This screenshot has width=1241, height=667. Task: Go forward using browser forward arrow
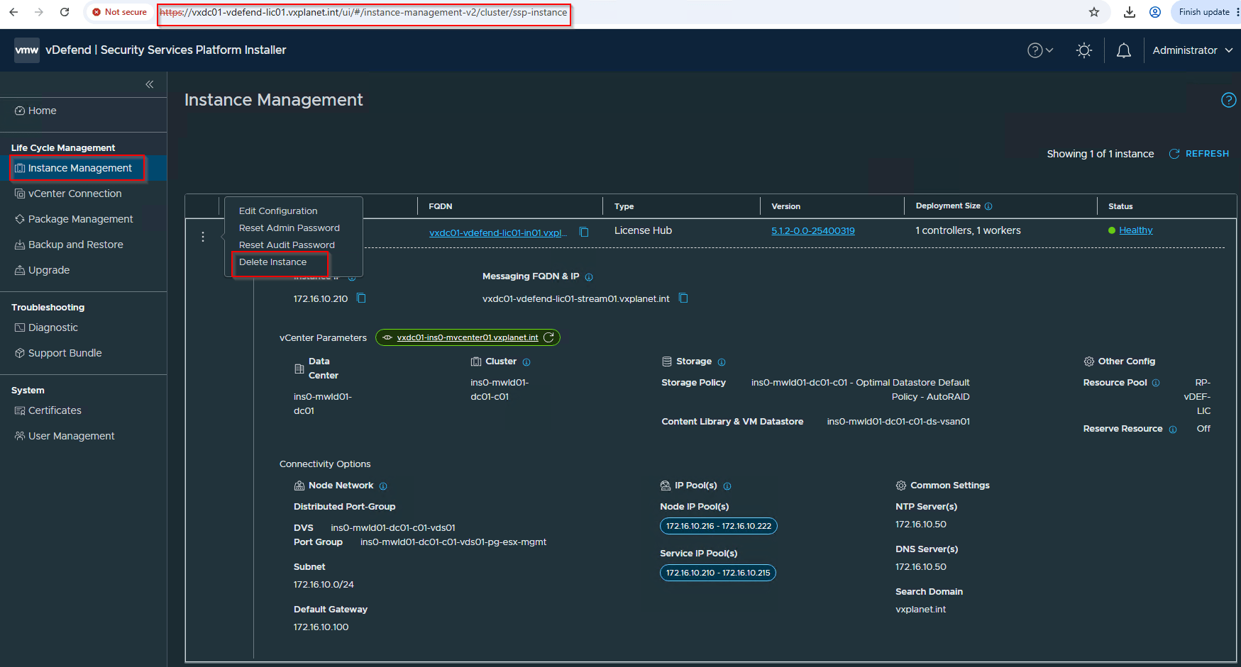pyautogui.click(x=39, y=12)
